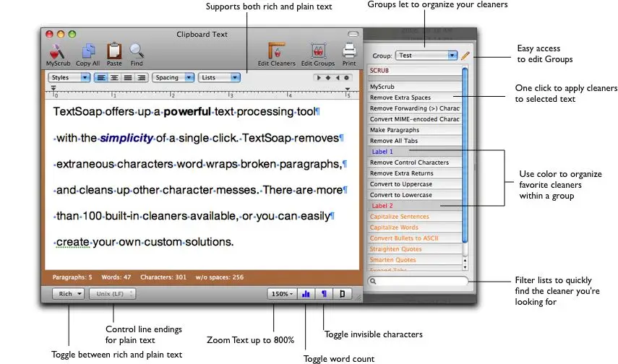Click the w/o spaces: 256 status entry
Viewport: 618px width, 364px height.
coord(220,277)
